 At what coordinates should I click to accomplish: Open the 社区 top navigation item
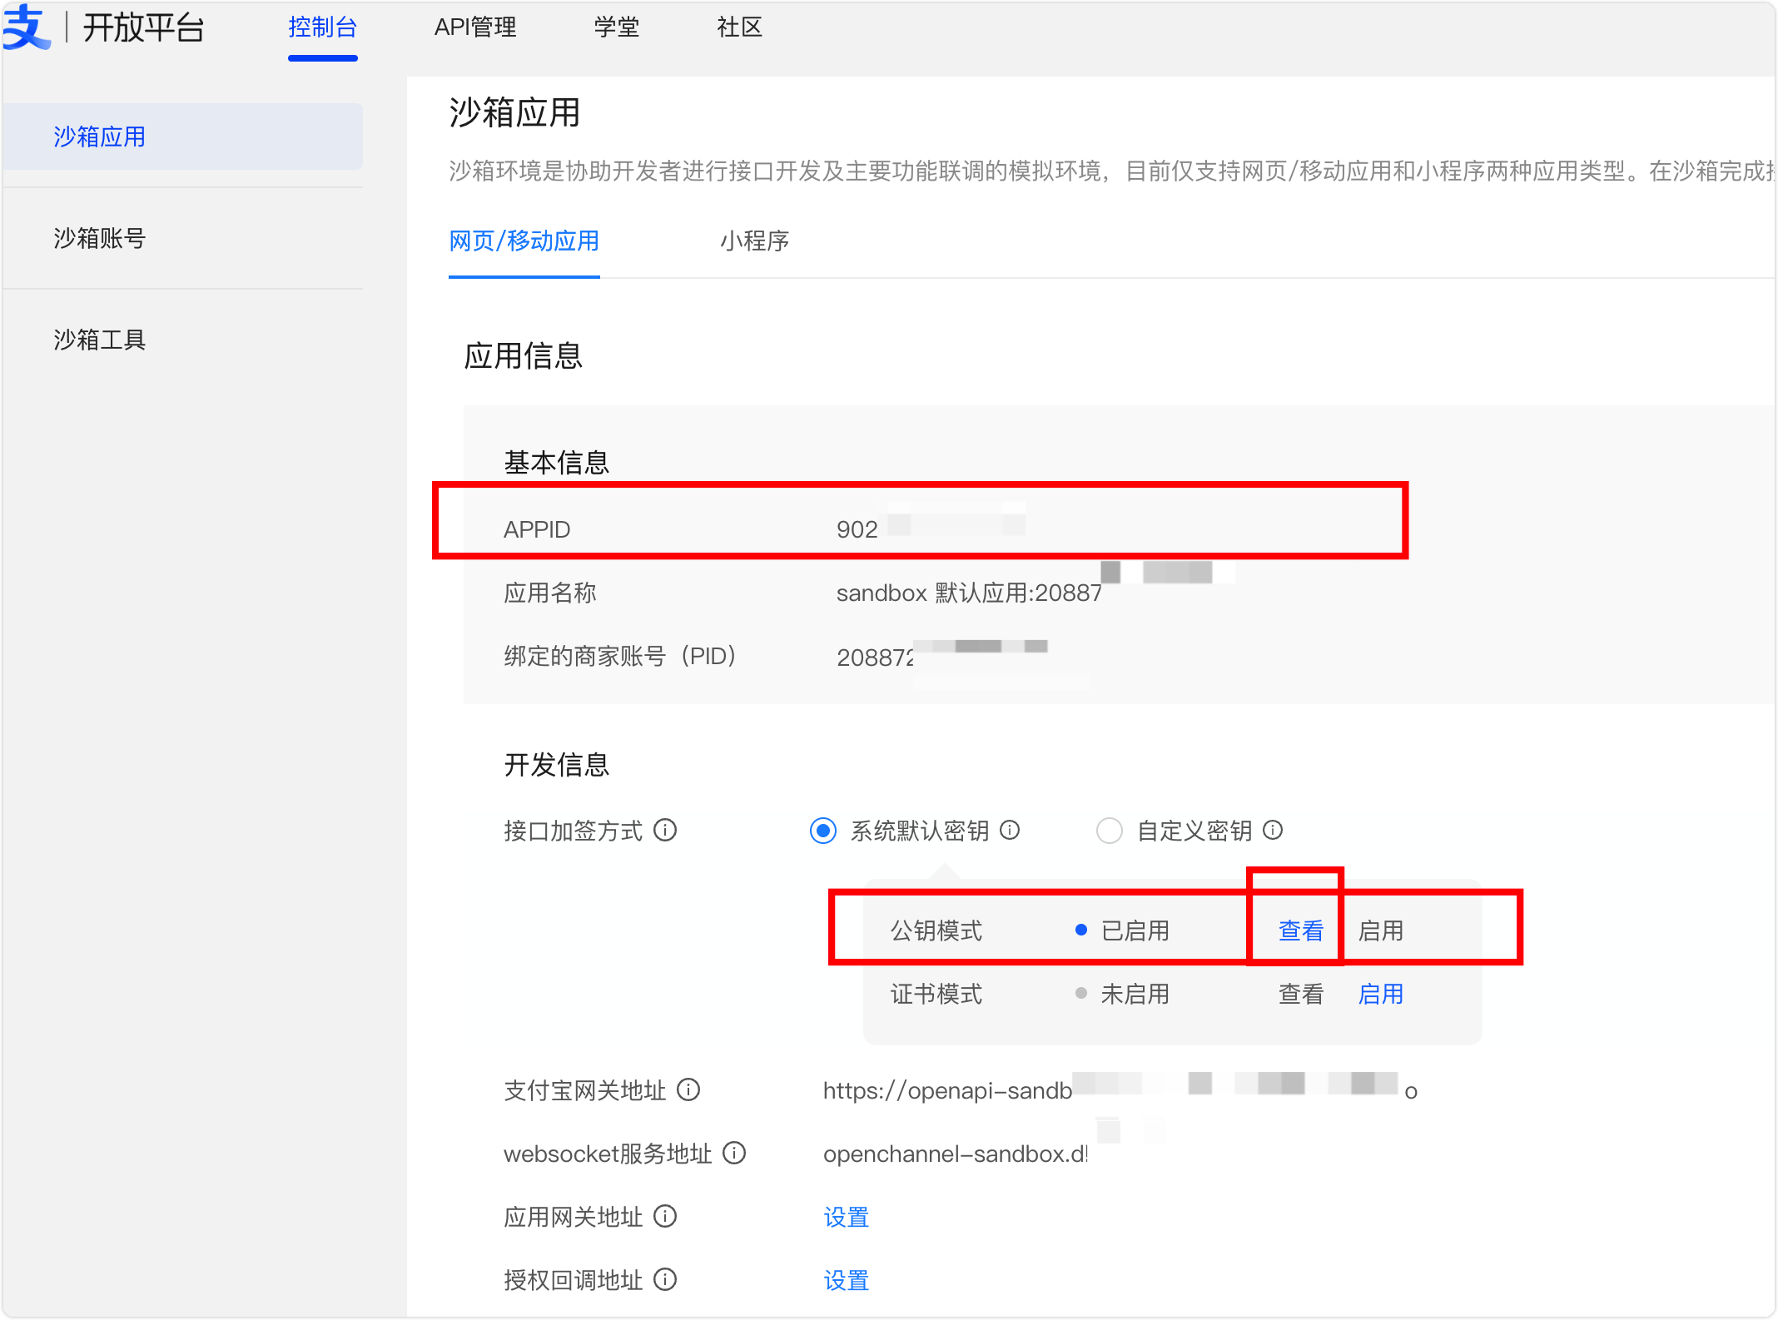click(740, 27)
